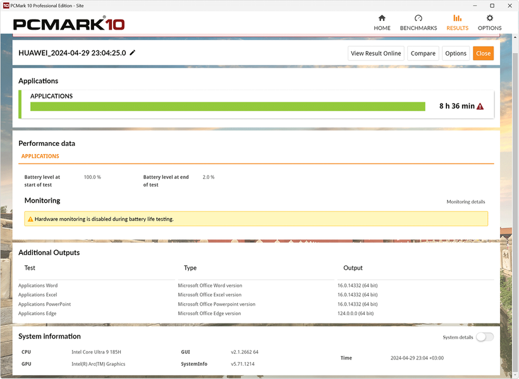Open the Options gear icon
Screen dimensions: 519x379
point(489,18)
